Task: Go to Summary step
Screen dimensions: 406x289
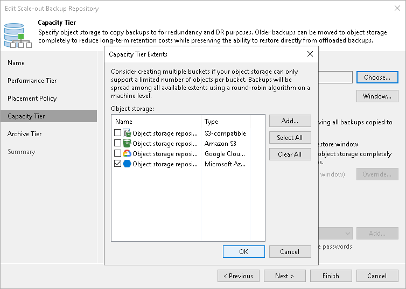Action: click(x=21, y=152)
